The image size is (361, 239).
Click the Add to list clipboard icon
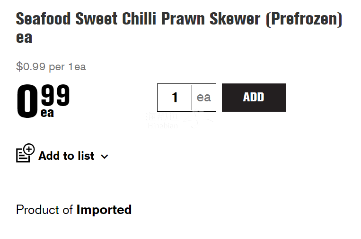tap(26, 153)
